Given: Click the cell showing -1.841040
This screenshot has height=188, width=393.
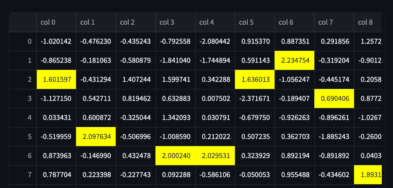Looking at the screenshot, I should point(175,61).
